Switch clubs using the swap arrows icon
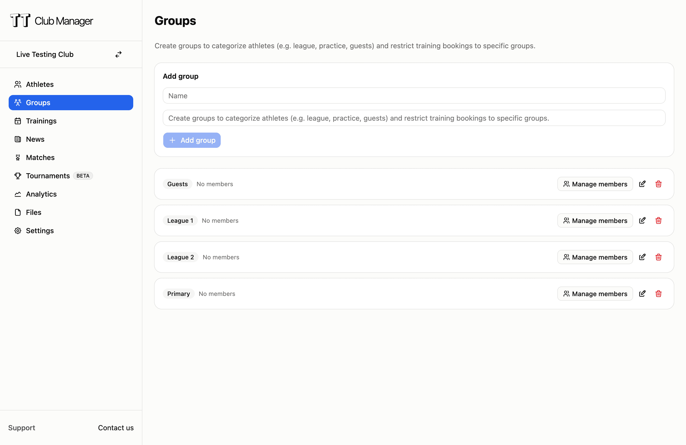686x445 pixels. click(x=118, y=54)
